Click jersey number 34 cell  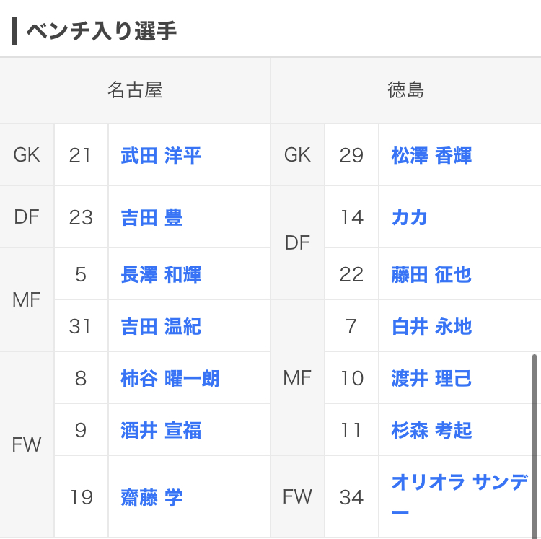(351, 497)
